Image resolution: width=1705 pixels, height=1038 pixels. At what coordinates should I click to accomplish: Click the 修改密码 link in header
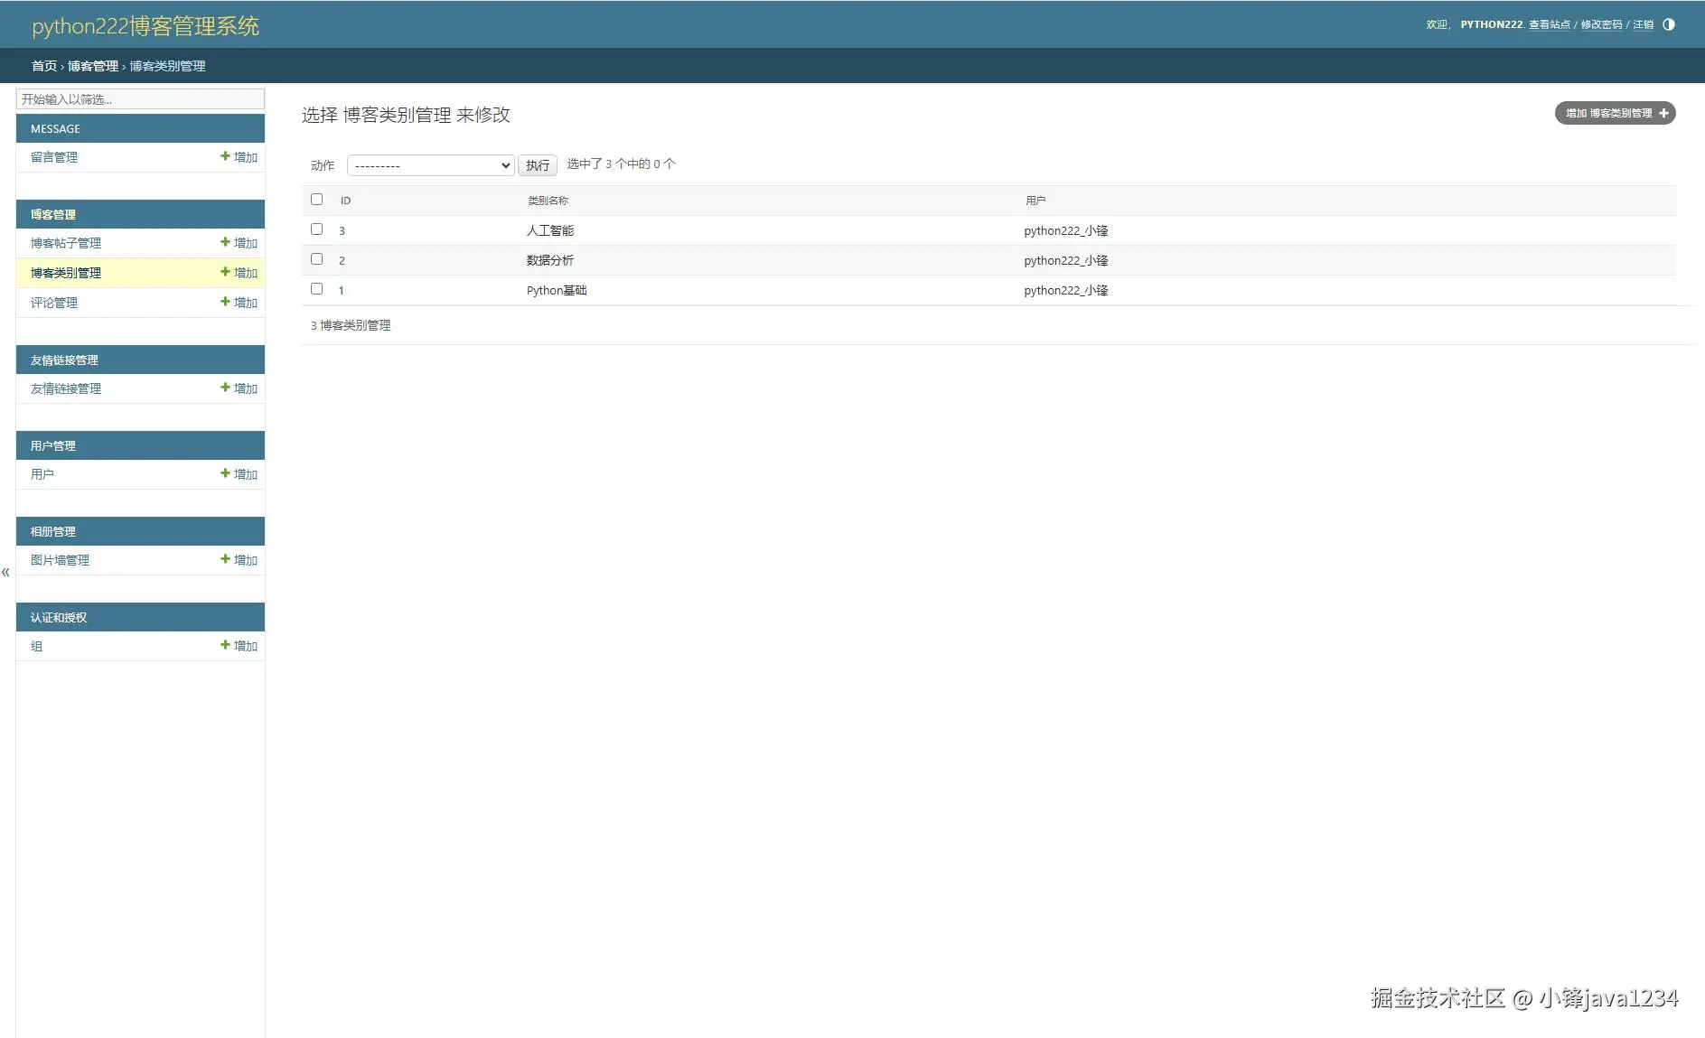(x=1601, y=24)
